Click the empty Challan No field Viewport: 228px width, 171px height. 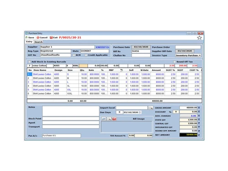tap(141, 55)
